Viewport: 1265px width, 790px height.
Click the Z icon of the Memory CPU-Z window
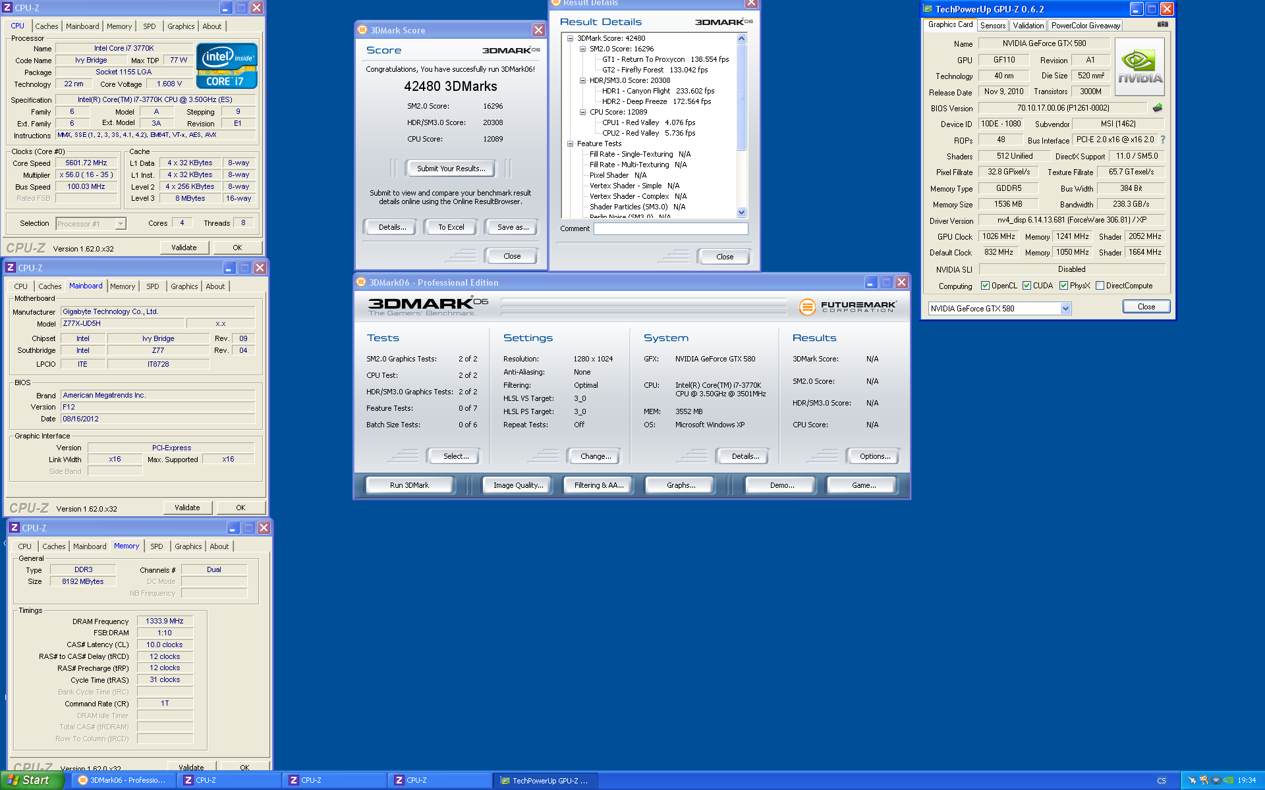[x=14, y=527]
